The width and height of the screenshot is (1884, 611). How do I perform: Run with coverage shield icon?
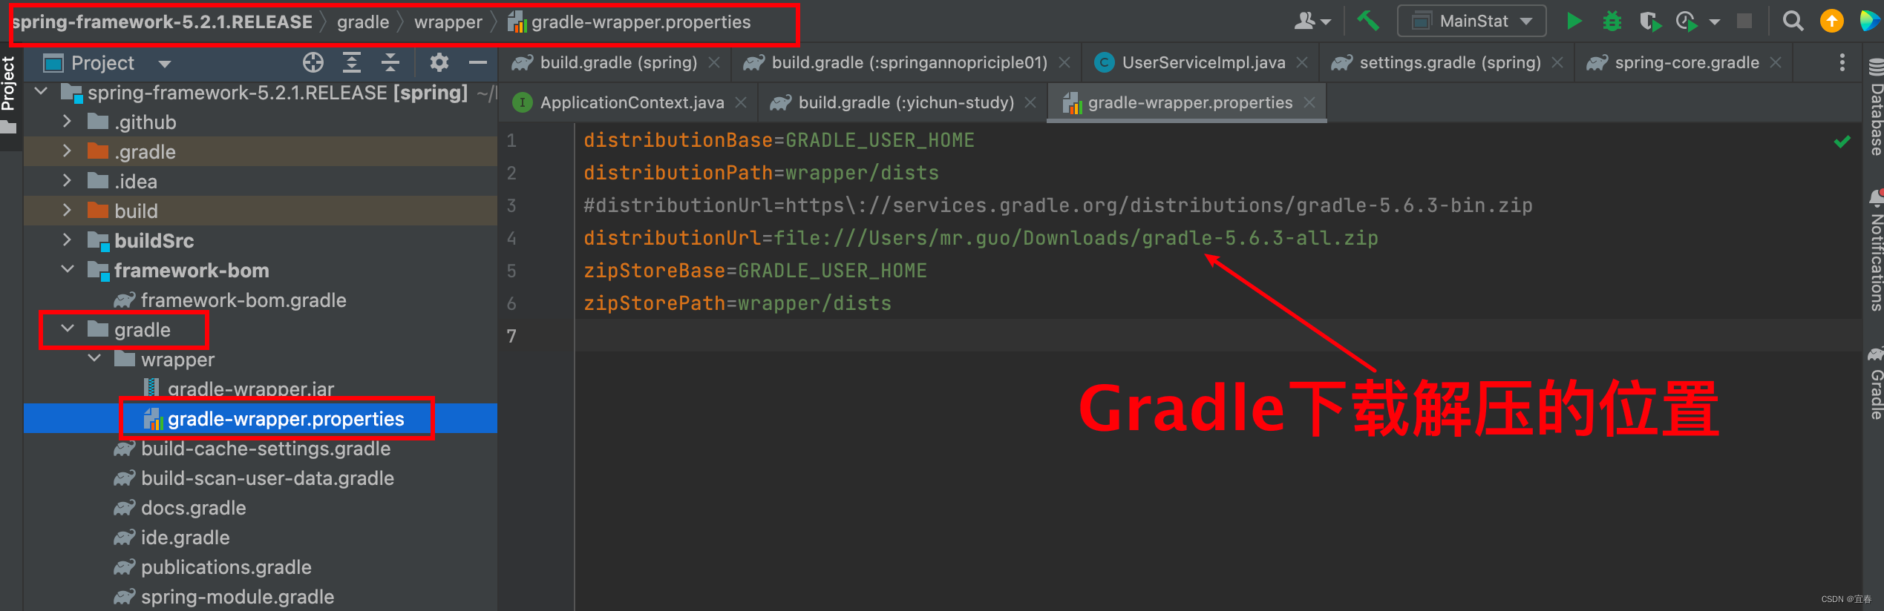[1649, 21]
